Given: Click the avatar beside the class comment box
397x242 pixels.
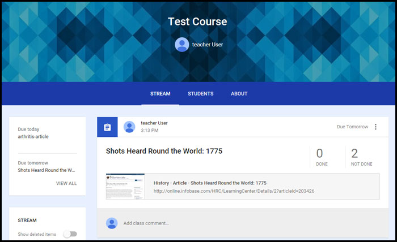Looking at the screenshot, I should (112, 223).
